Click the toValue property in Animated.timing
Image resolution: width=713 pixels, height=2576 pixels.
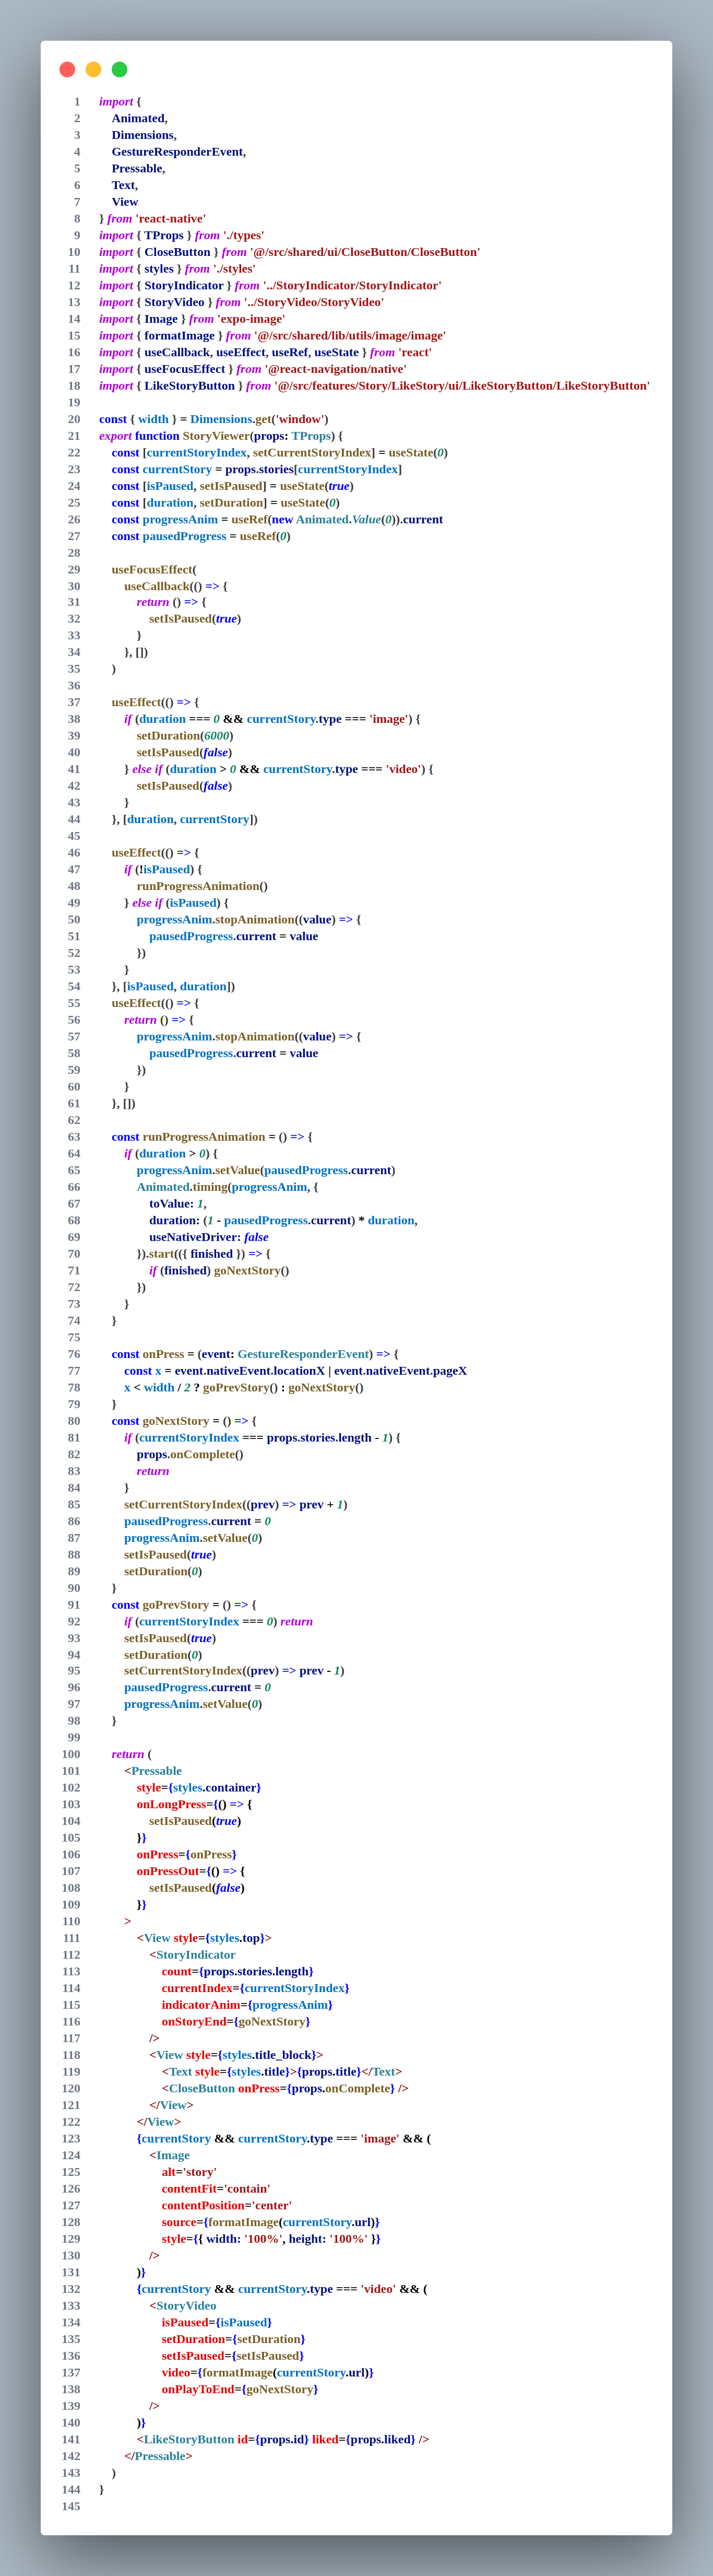171,1204
